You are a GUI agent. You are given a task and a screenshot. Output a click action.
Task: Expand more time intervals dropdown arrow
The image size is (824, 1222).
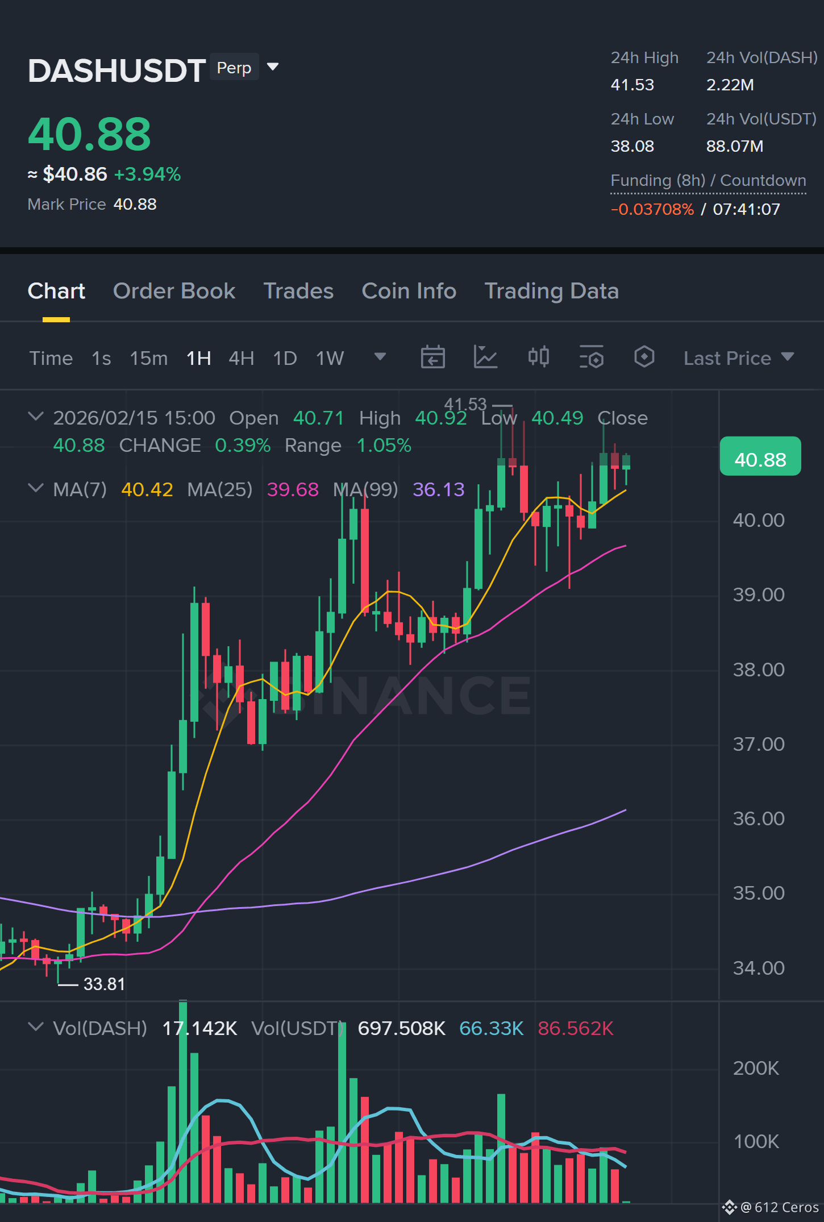pos(380,357)
